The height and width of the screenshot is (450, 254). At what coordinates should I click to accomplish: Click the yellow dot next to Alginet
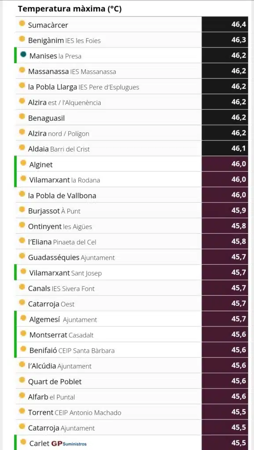pyautogui.click(x=23, y=163)
